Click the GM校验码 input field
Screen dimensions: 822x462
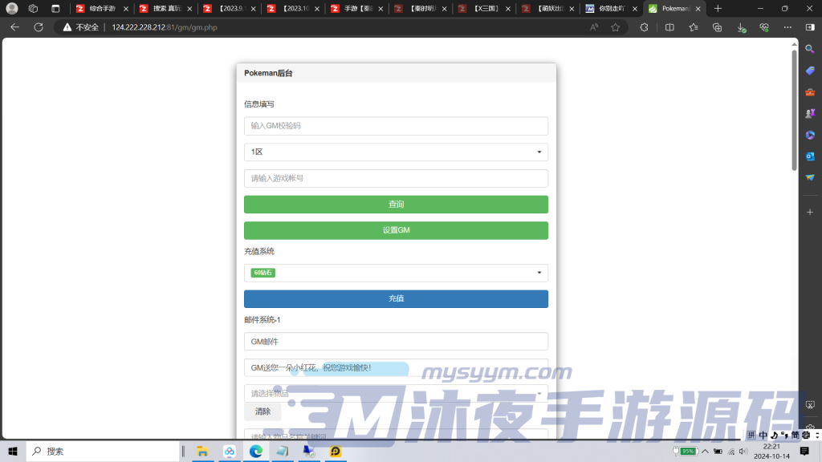coord(396,126)
